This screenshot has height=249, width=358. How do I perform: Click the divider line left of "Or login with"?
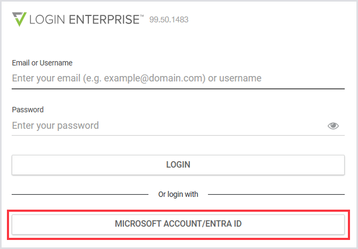coord(80,194)
